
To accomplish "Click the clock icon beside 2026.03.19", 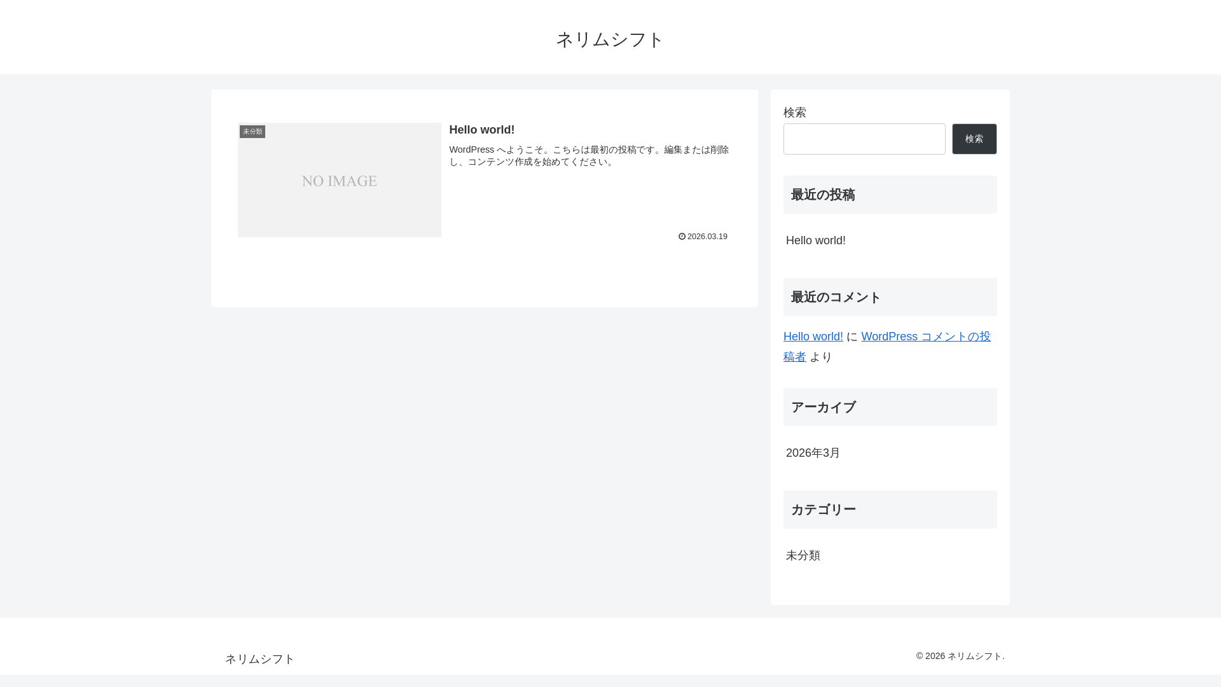I will pos(682,237).
